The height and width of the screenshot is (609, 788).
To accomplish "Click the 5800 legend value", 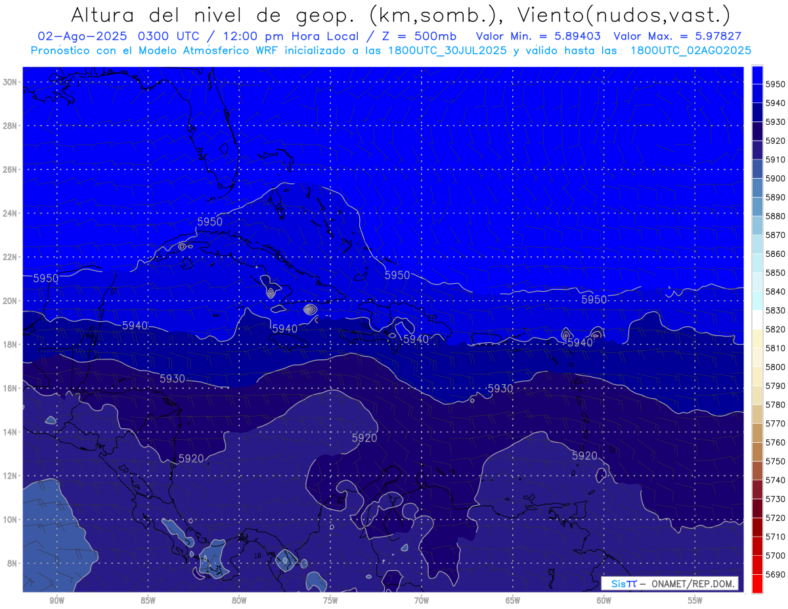I will [x=775, y=367].
